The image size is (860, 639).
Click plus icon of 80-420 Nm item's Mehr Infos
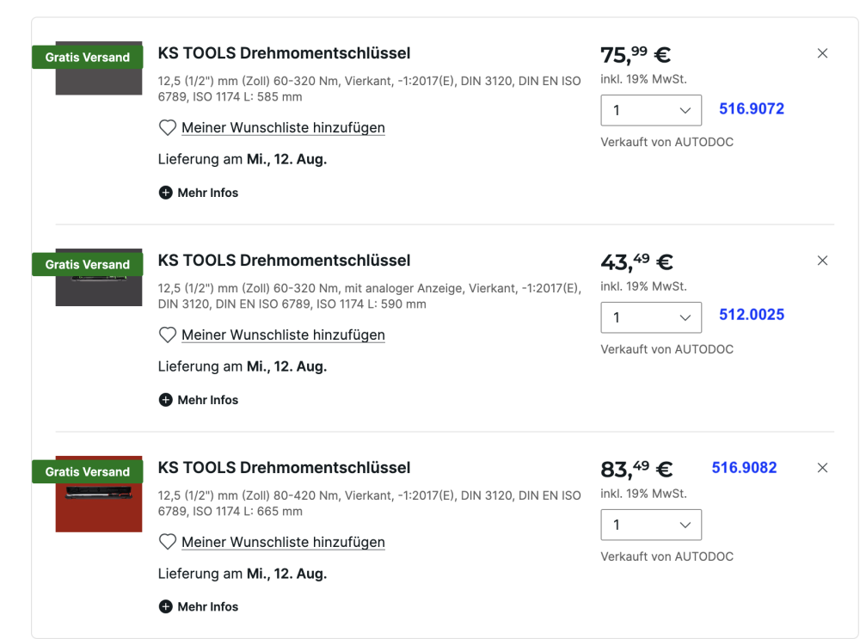click(x=166, y=606)
